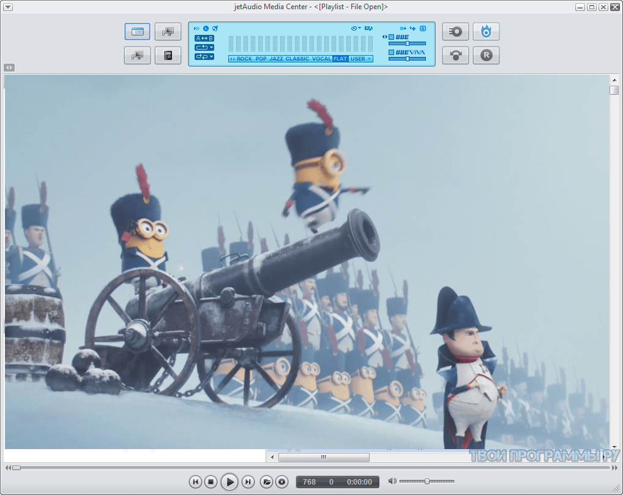The image size is (623, 495).
Task: Select the CLASSIC equalizer preset
Action: pos(297,59)
